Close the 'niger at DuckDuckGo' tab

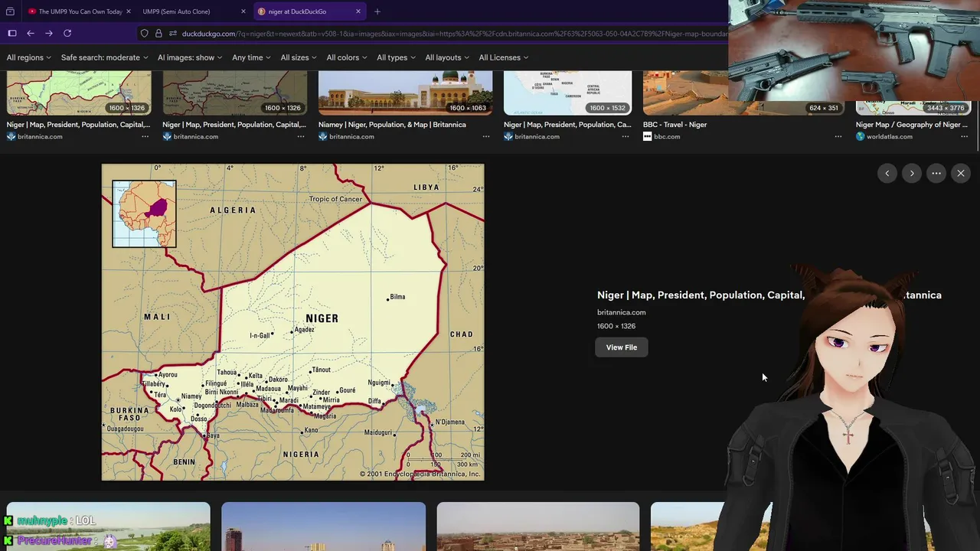click(x=358, y=11)
